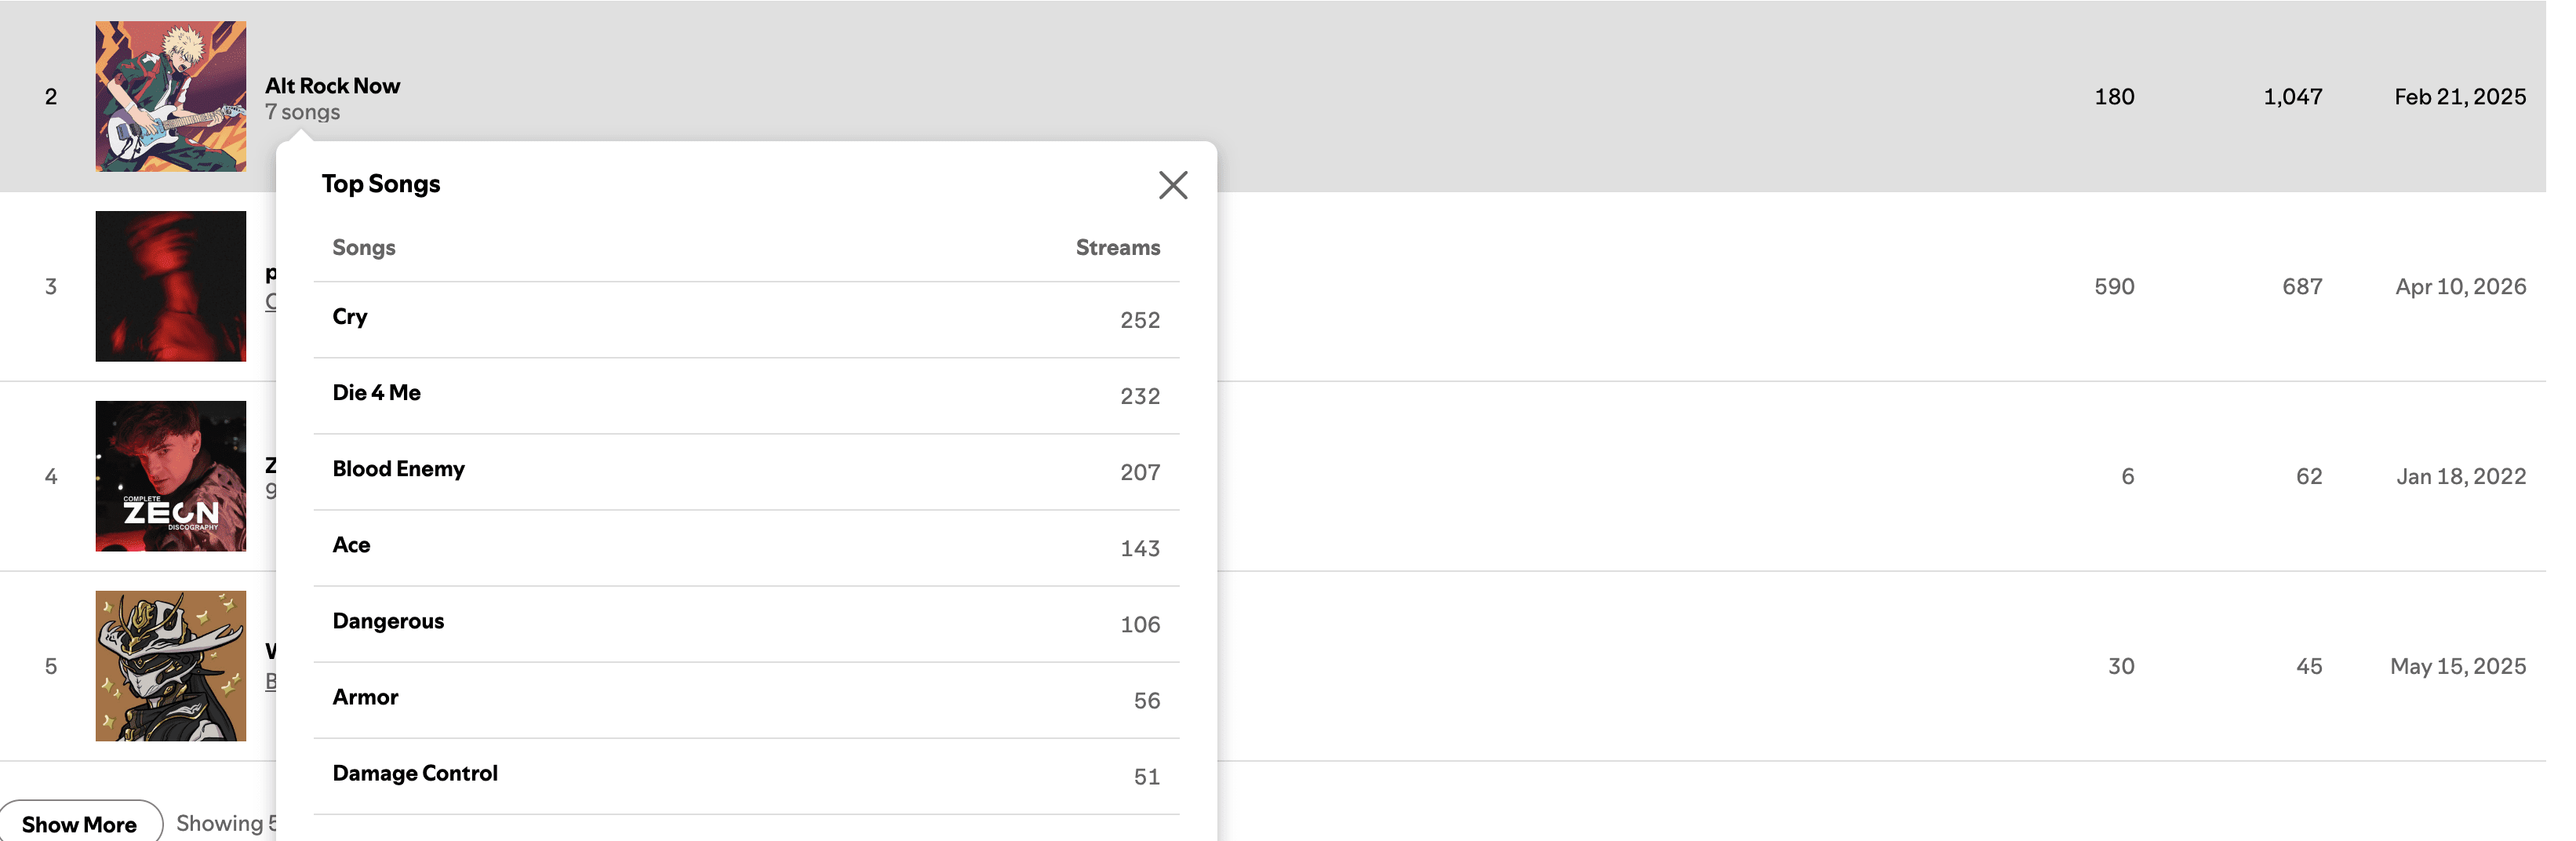Select the Dangerous song row

pos(746,624)
